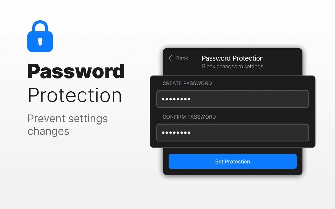
Task: Click the Back chevron arrow
Action: [x=170, y=58]
